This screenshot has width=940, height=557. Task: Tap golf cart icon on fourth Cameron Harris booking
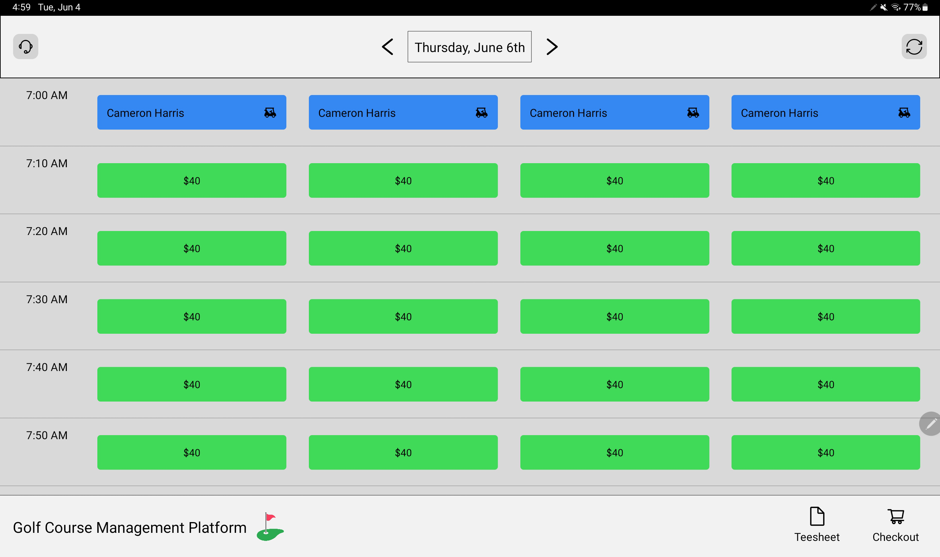coord(904,112)
